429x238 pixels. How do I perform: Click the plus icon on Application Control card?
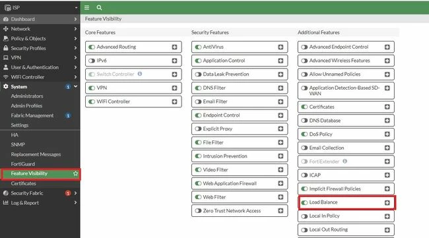(280, 61)
